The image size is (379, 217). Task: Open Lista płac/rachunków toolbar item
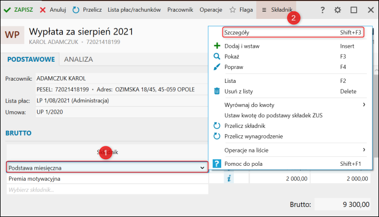click(x=134, y=10)
